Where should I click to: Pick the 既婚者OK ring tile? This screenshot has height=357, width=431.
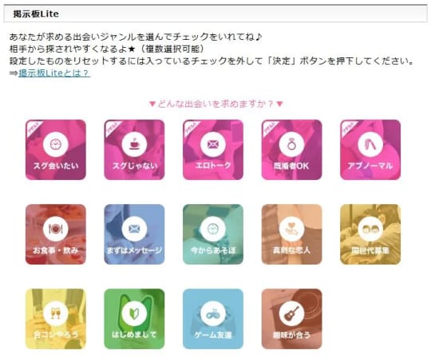[x=291, y=150]
